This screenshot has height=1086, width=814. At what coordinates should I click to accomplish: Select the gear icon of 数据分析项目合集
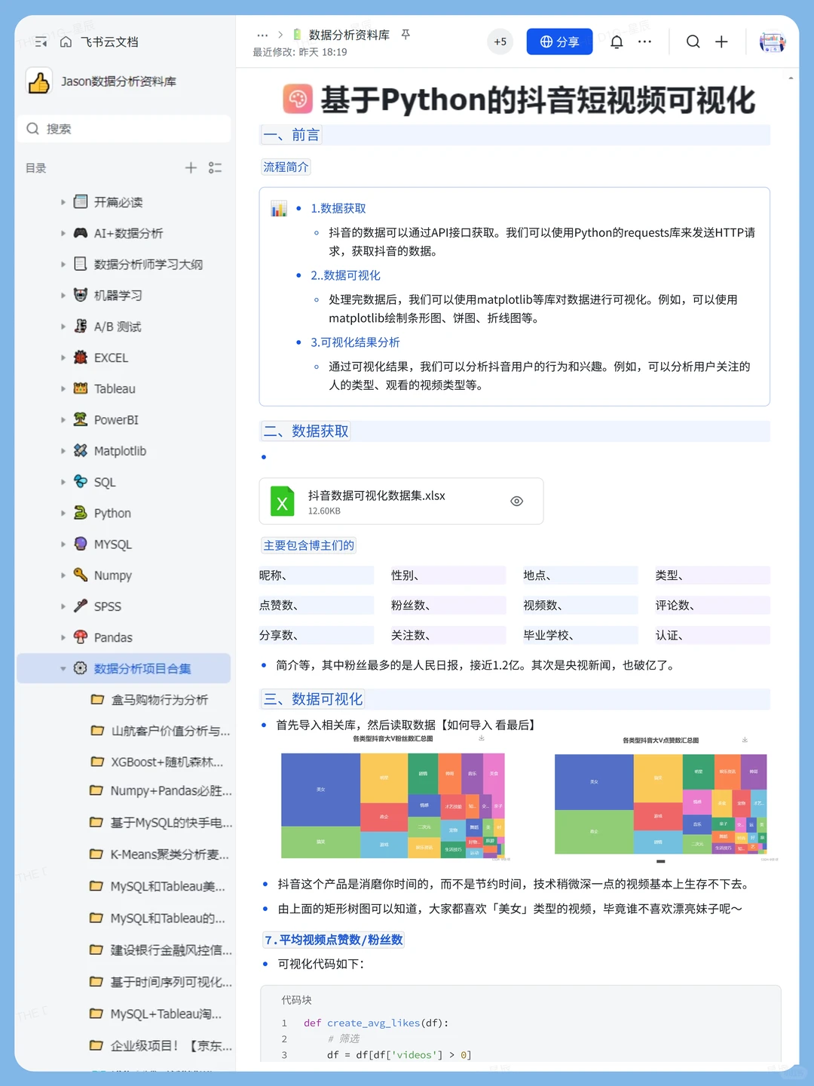coord(81,668)
